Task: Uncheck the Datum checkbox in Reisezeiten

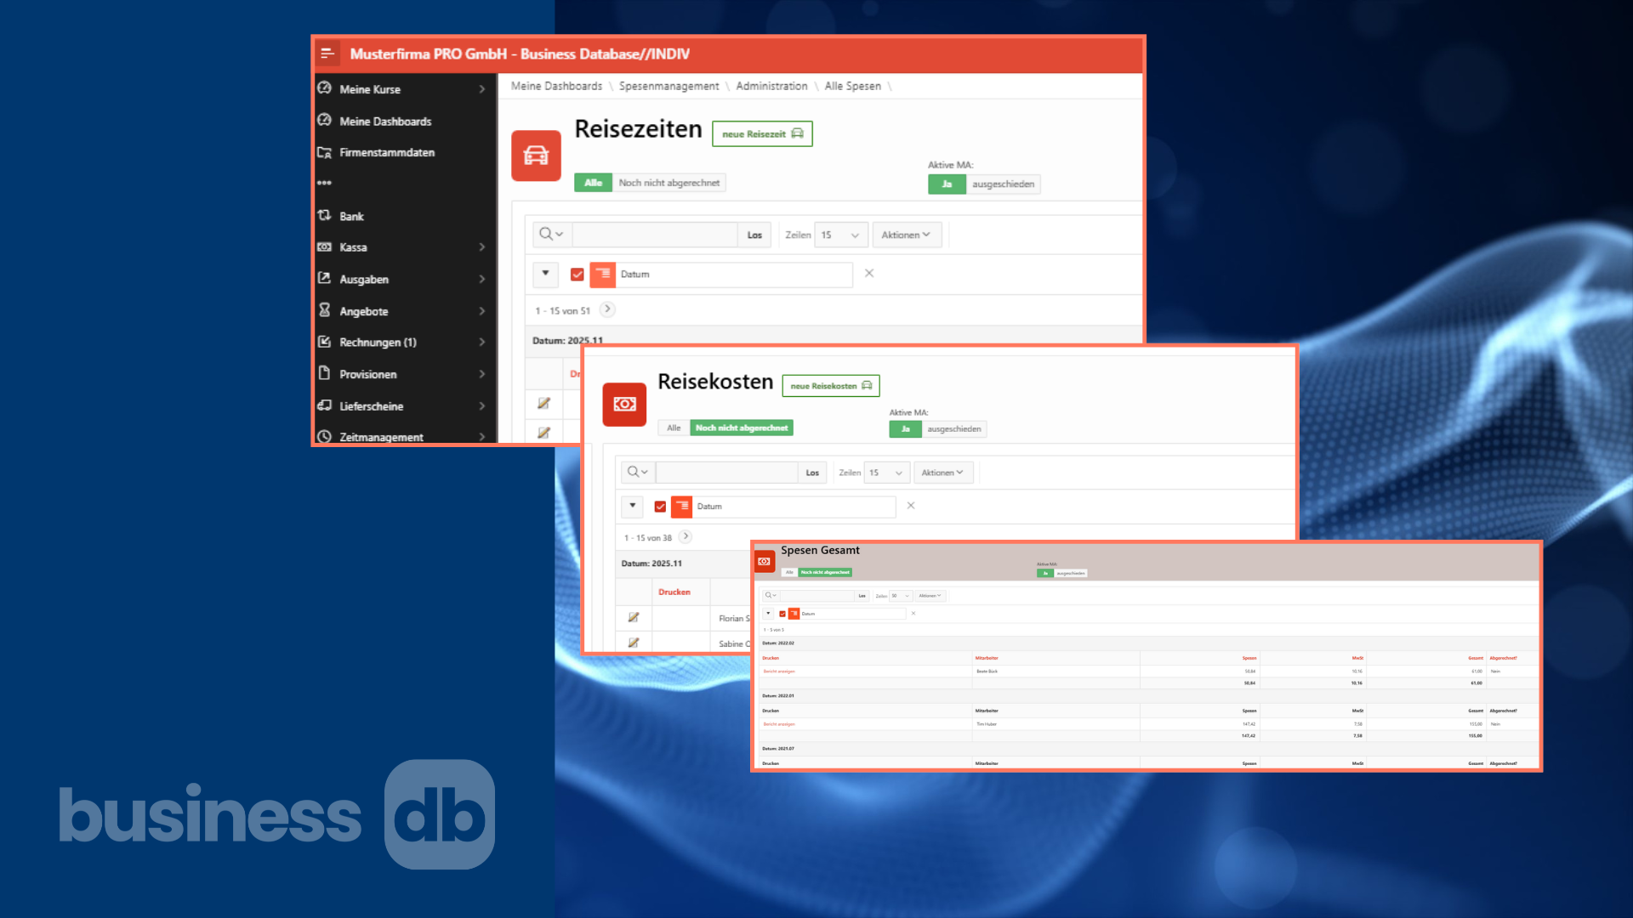Action: (x=578, y=275)
